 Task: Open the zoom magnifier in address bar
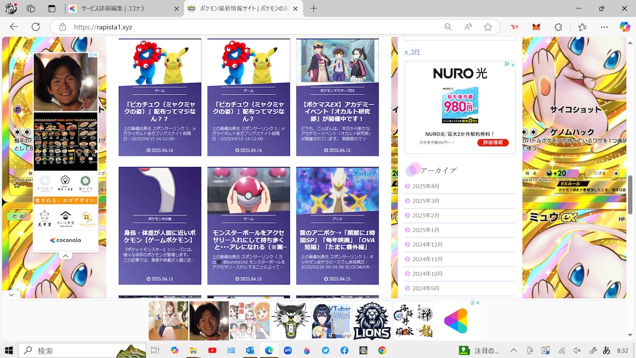448,27
